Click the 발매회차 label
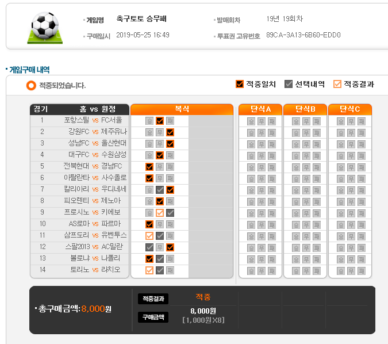The height and width of the screenshot is (344, 388). [229, 20]
